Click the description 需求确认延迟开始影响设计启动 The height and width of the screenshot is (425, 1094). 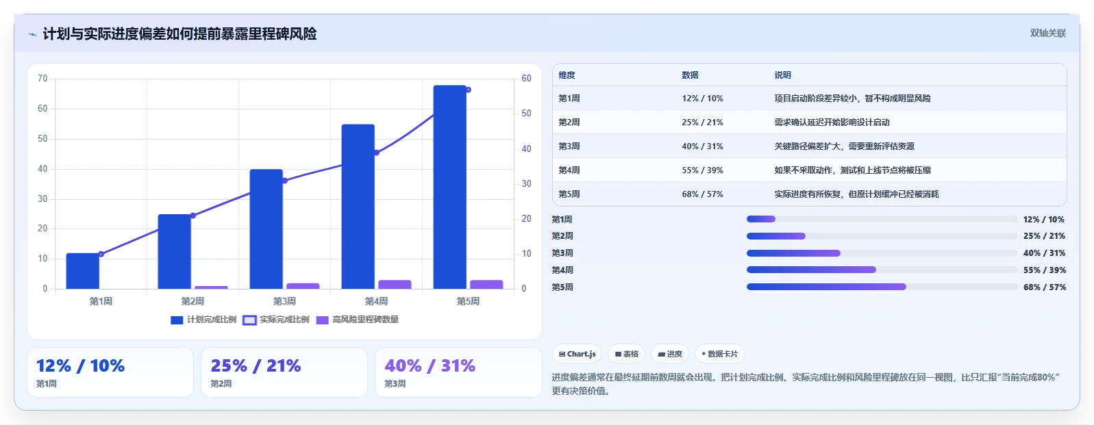[x=832, y=123]
